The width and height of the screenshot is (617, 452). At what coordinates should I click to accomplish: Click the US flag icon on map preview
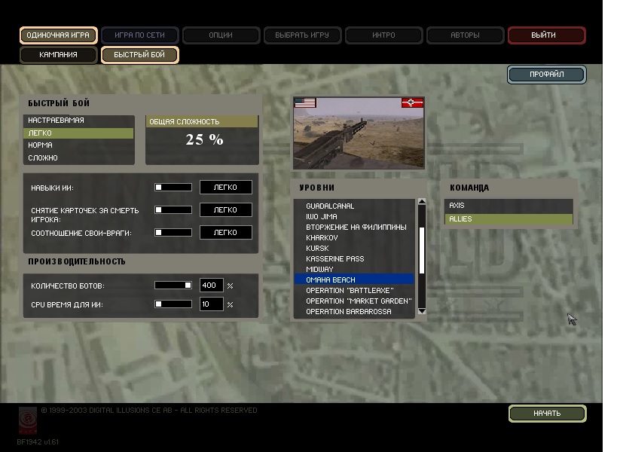pos(305,102)
